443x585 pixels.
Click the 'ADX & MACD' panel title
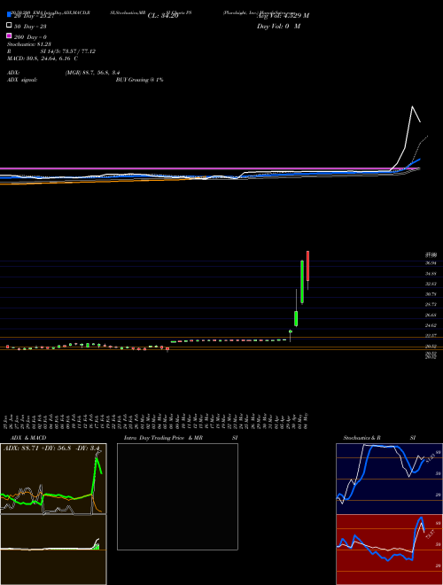(x=28, y=438)
